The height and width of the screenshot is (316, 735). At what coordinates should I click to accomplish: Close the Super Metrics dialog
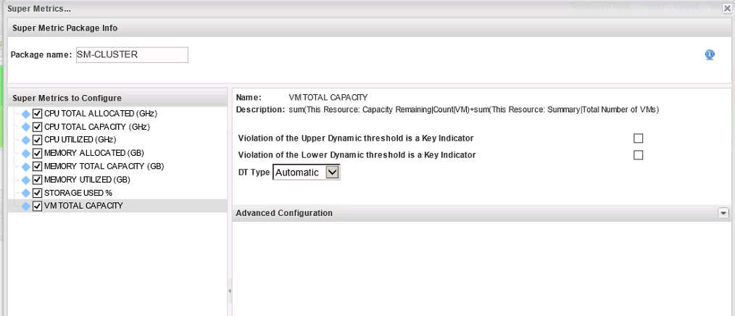point(727,8)
